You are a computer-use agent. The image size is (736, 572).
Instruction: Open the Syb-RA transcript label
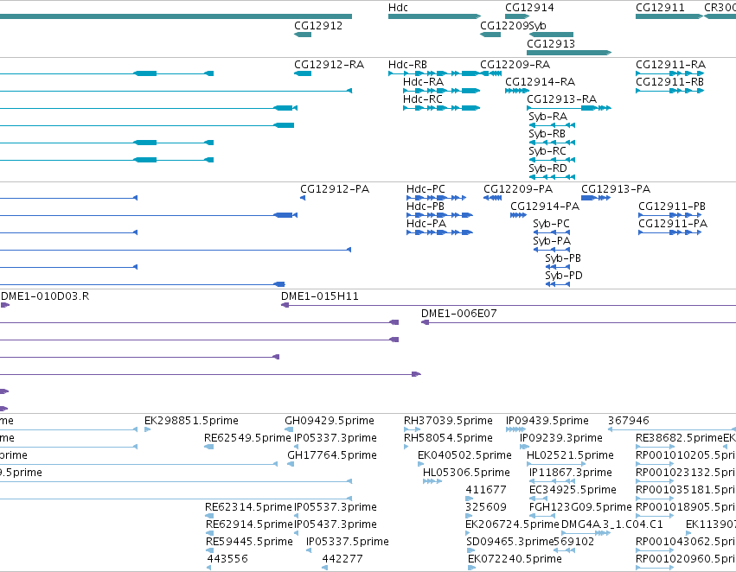point(547,117)
